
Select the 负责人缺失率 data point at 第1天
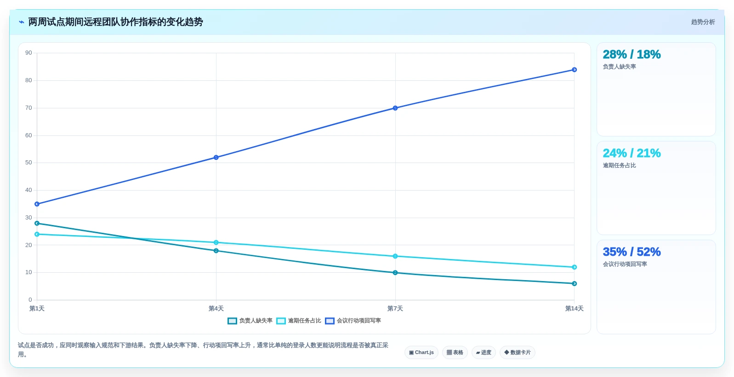click(x=37, y=224)
